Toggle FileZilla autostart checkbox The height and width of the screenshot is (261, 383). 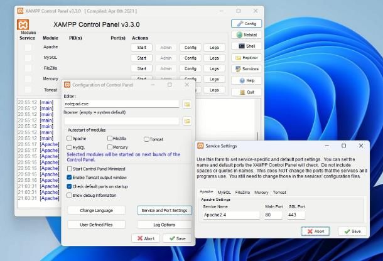tap(110, 139)
